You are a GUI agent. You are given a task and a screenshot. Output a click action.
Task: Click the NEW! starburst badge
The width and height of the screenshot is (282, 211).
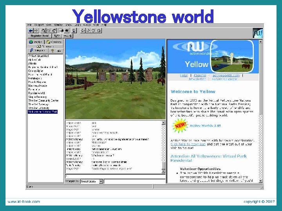(x=180, y=125)
